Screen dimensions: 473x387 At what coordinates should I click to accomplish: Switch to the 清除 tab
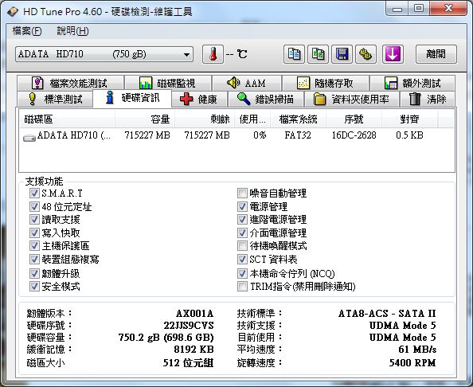[x=428, y=99]
